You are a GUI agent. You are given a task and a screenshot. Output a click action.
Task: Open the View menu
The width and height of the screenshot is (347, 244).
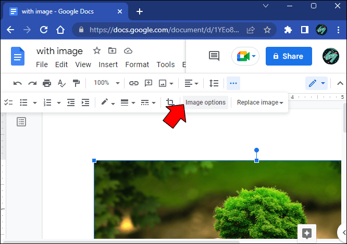[83, 65]
